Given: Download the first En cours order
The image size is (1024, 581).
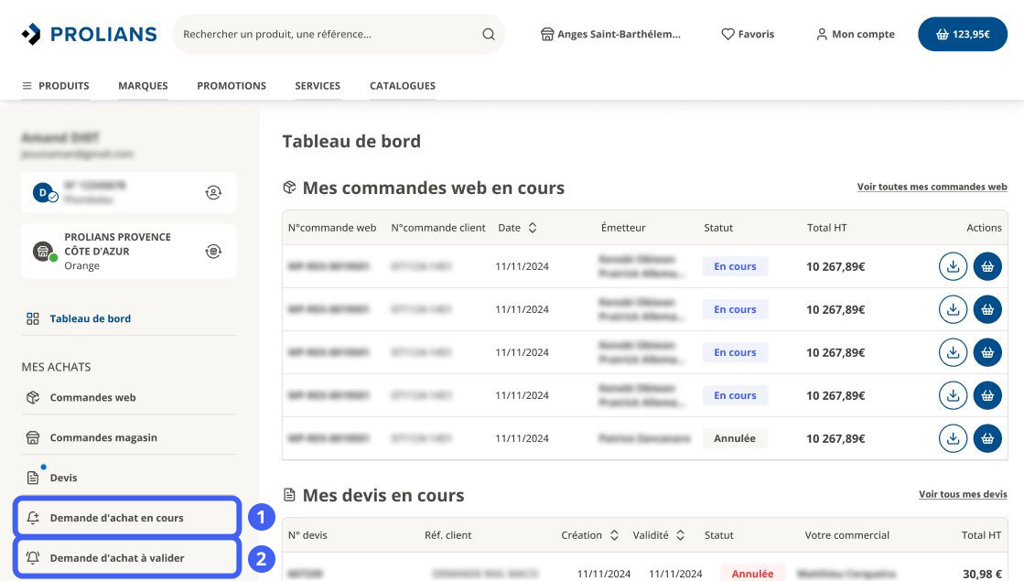Looking at the screenshot, I should pos(953,266).
